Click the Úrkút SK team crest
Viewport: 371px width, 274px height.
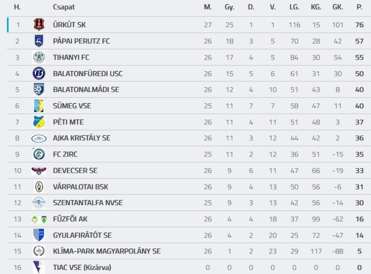coord(39,25)
